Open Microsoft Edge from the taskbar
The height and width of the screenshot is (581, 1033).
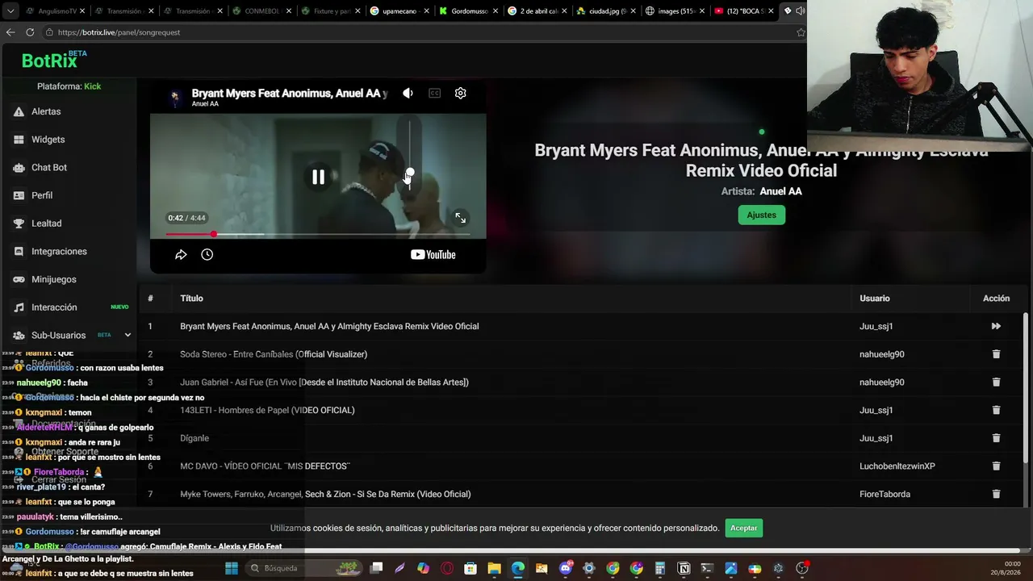tap(517, 568)
